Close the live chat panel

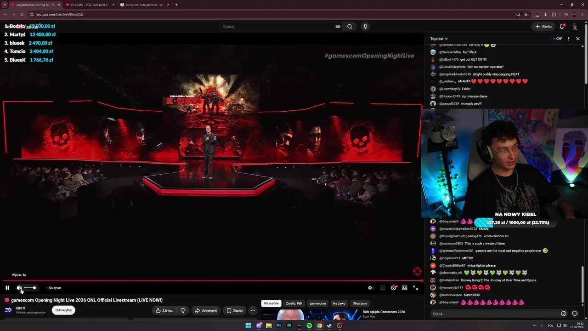point(578,39)
